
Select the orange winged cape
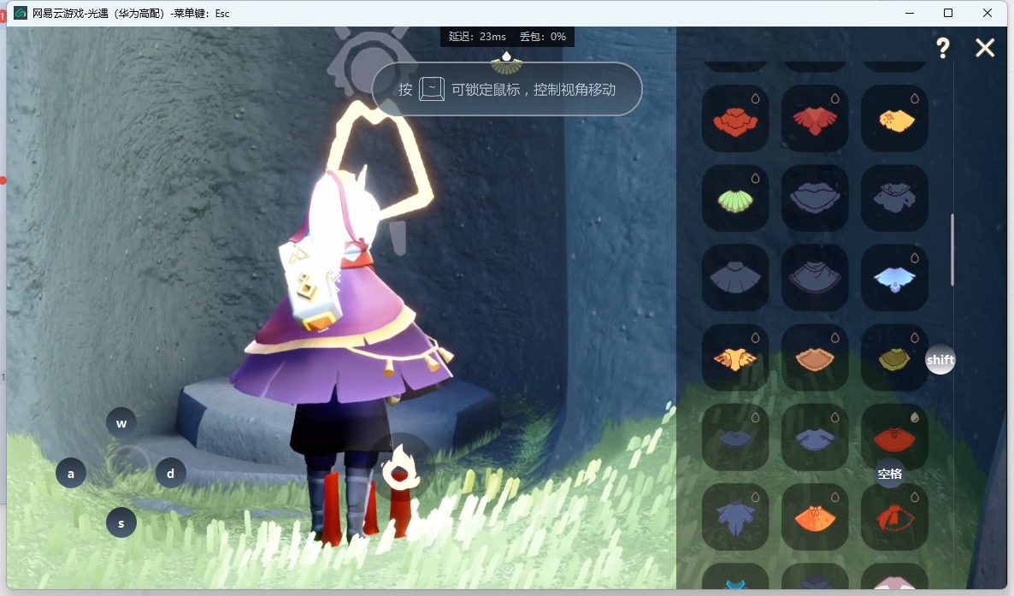[x=735, y=358]
